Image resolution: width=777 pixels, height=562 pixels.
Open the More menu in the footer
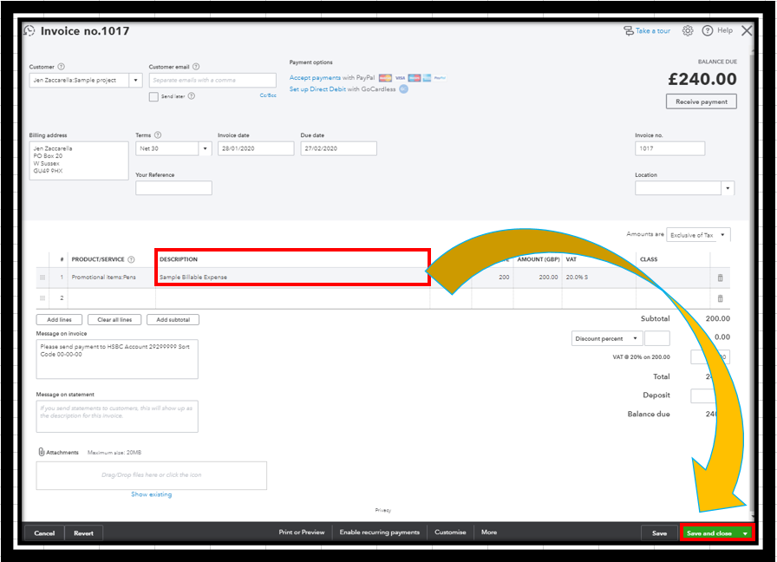tap(489, 533)
